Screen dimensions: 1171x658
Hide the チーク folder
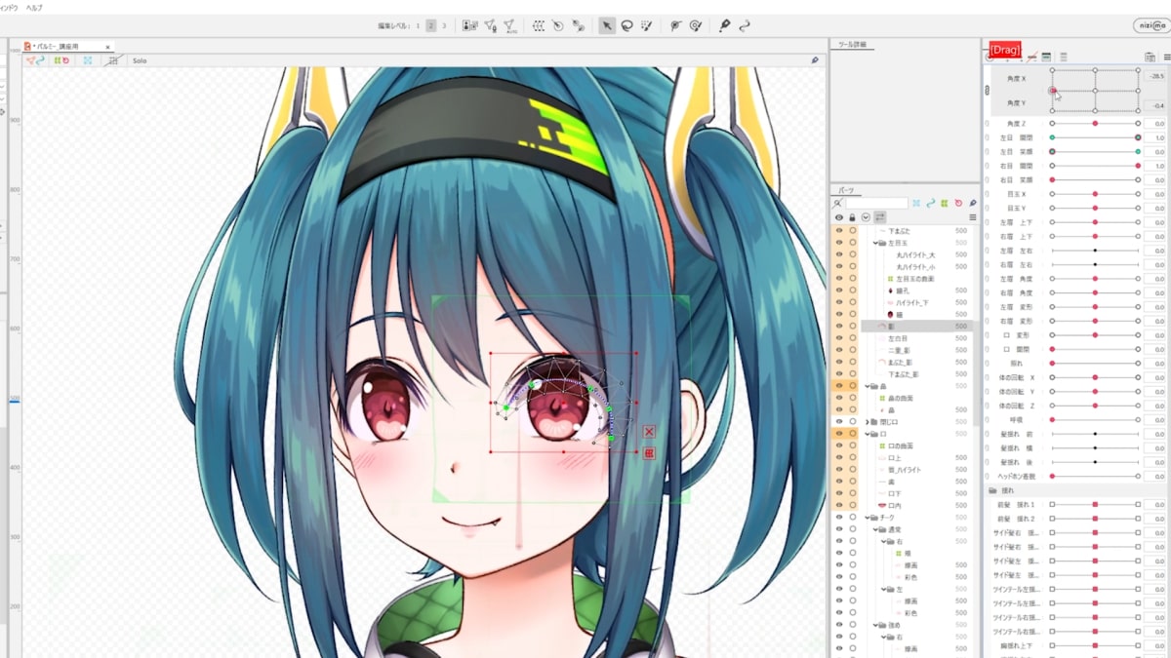point(838,518)
